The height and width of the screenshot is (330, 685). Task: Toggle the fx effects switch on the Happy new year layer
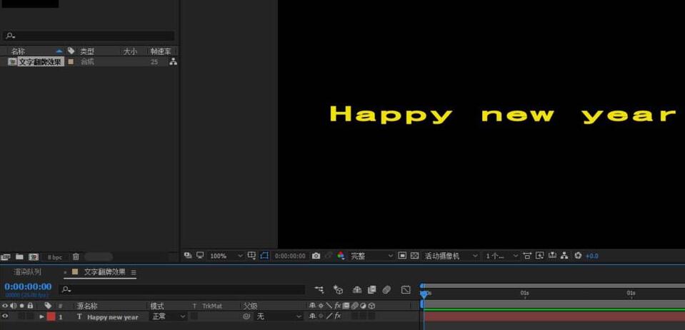pyautogui.click(x=338, y=316)
